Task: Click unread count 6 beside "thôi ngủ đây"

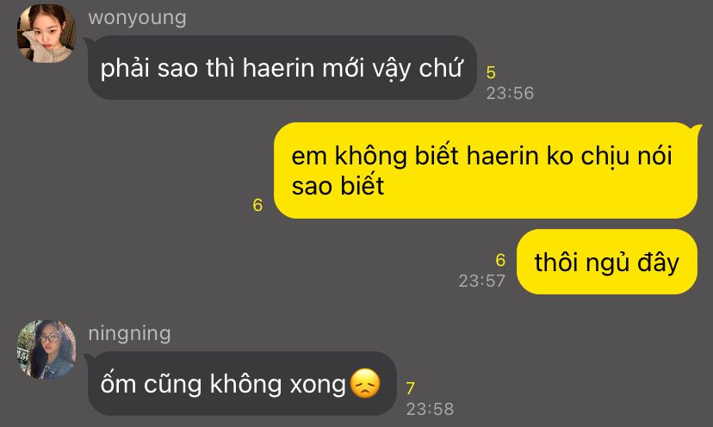Action: 500,260
